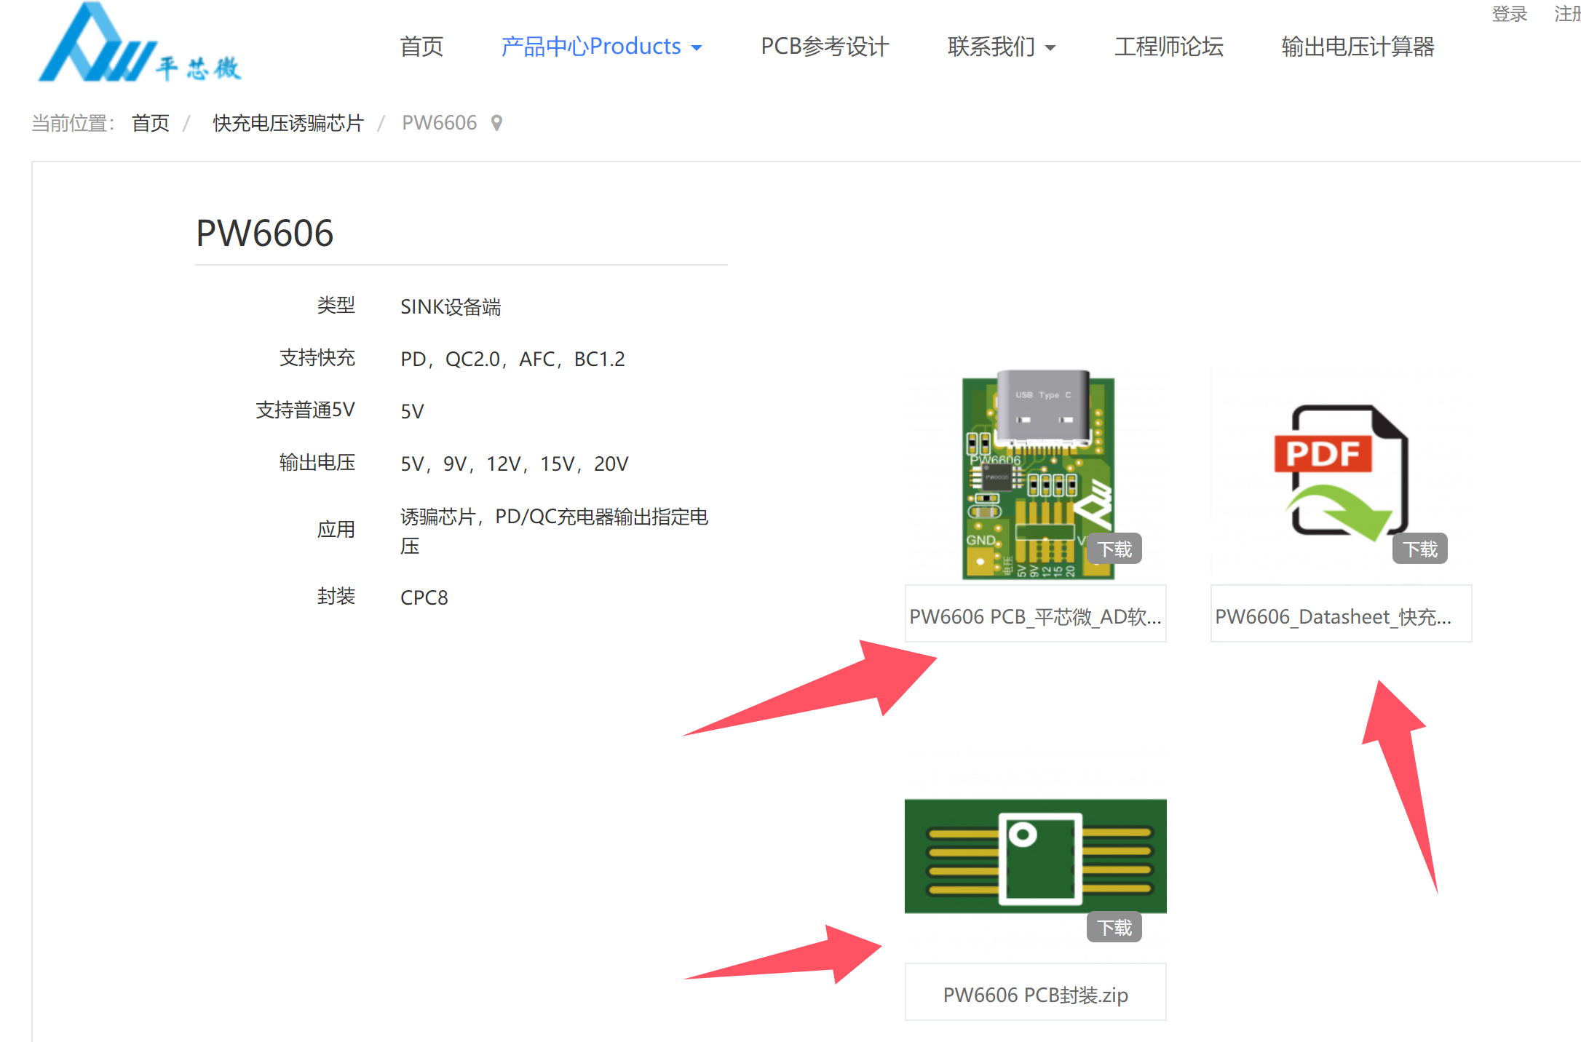Viewport: 1581px width, 1042px height.
Task: Click 快充电压诱骗芯片 breadcrumb link
Action: point(288,123)
